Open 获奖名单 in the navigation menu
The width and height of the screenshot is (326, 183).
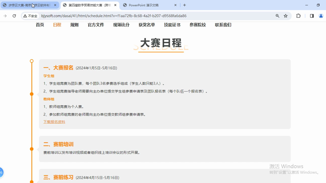pos(147,25)
